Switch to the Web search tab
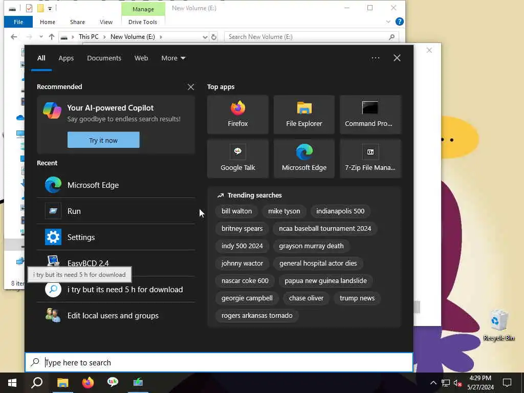 141,58
